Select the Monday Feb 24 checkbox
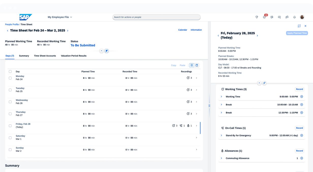 10,78
